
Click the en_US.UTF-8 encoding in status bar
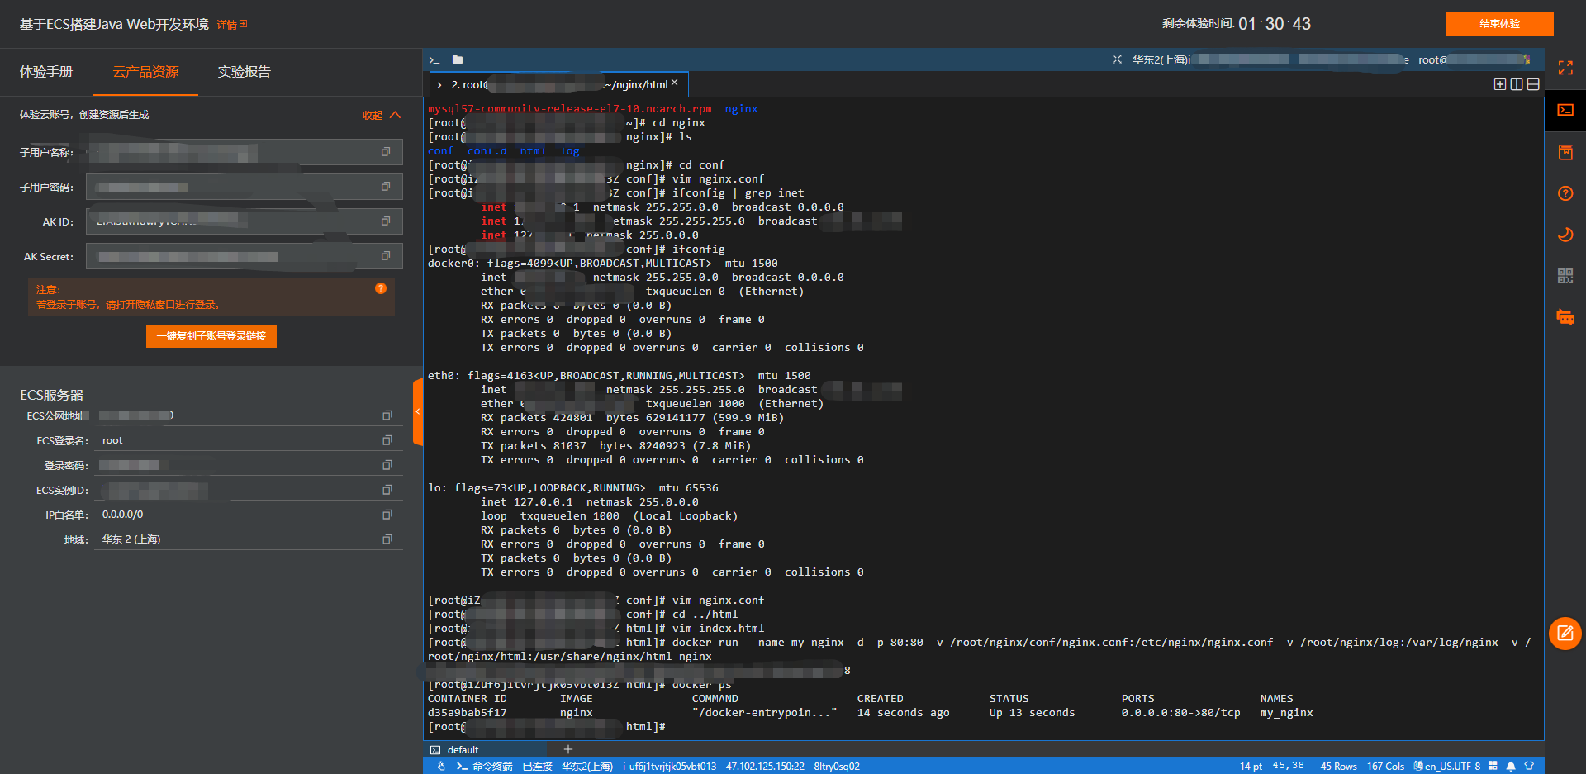[x=1446, y=767]
